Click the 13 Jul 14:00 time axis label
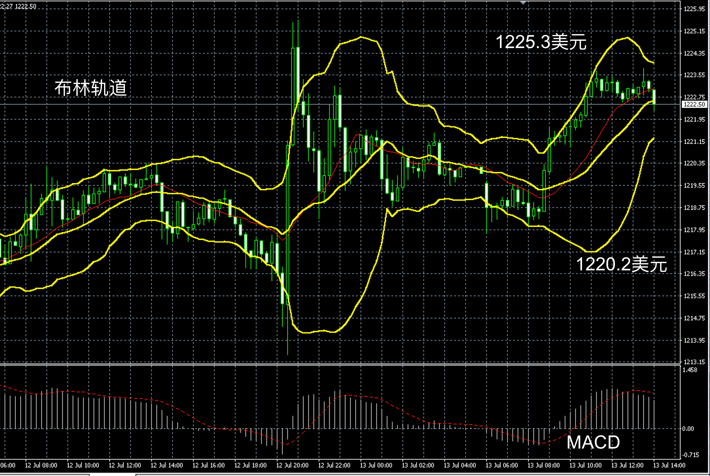The width and height of the screenshot is (710, 476). point(669,465)
